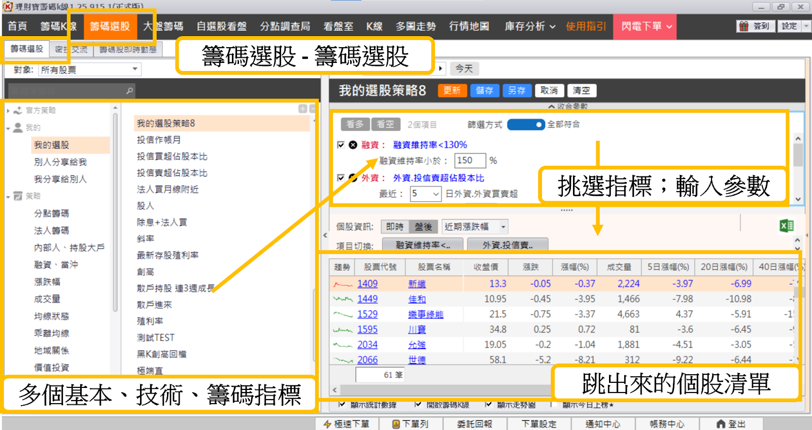This screenshot has height=430, width=812.
Task: Expand the 庫存分析 menu chevron
Action: tap(552, 27)
